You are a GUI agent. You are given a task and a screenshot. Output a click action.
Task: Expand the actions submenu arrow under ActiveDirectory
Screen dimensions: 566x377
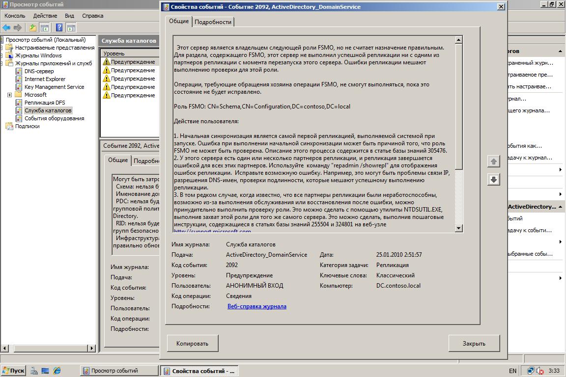click(x=560, y=242)
